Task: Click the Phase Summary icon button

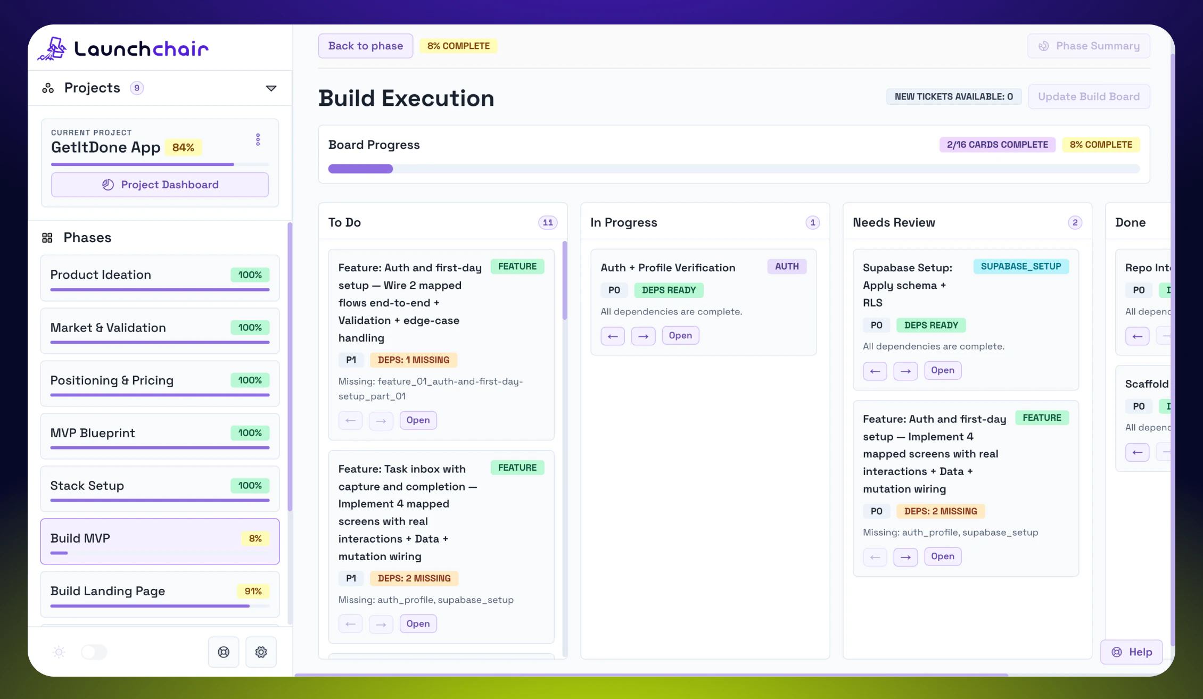Action: (1044, 46)
